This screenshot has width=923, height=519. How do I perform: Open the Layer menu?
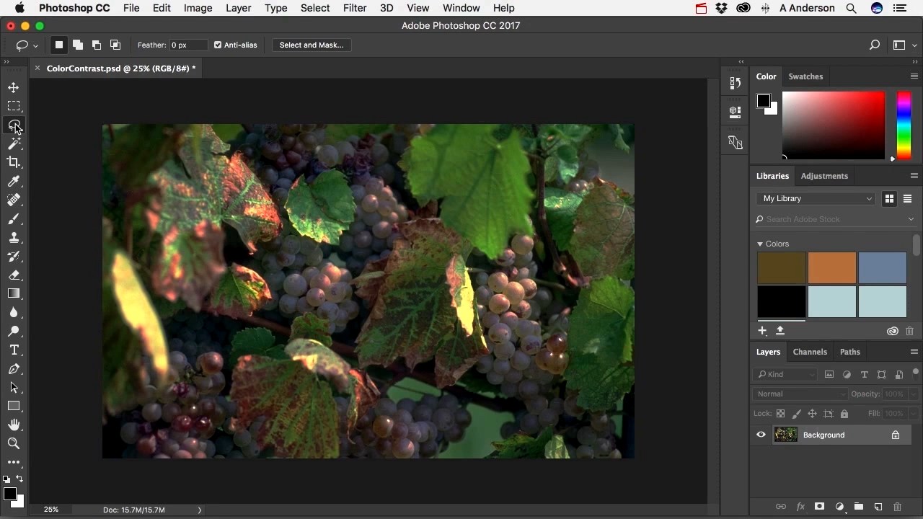(x=238, y=8)
